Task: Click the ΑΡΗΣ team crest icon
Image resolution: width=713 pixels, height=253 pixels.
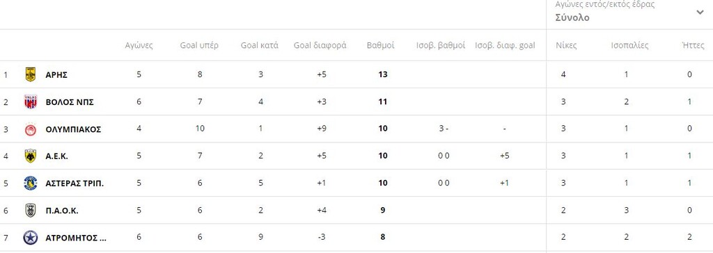Action: 31,74
